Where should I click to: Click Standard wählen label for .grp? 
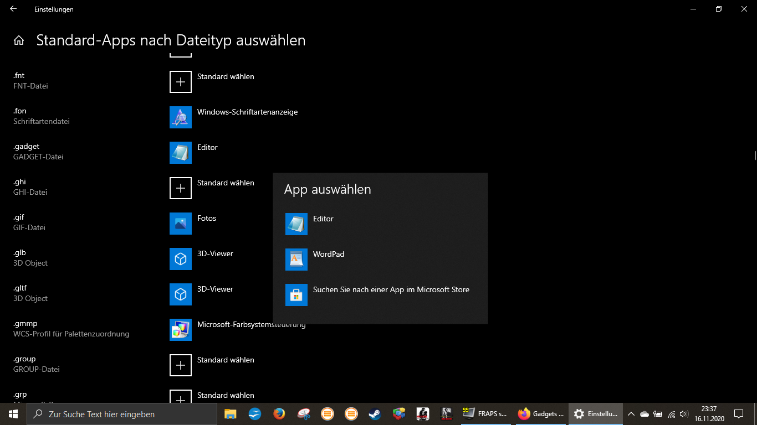(226, 395)
